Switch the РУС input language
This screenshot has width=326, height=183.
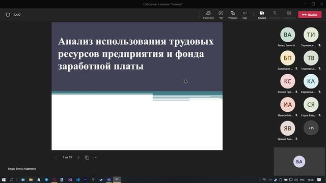[x=302, y=179]
